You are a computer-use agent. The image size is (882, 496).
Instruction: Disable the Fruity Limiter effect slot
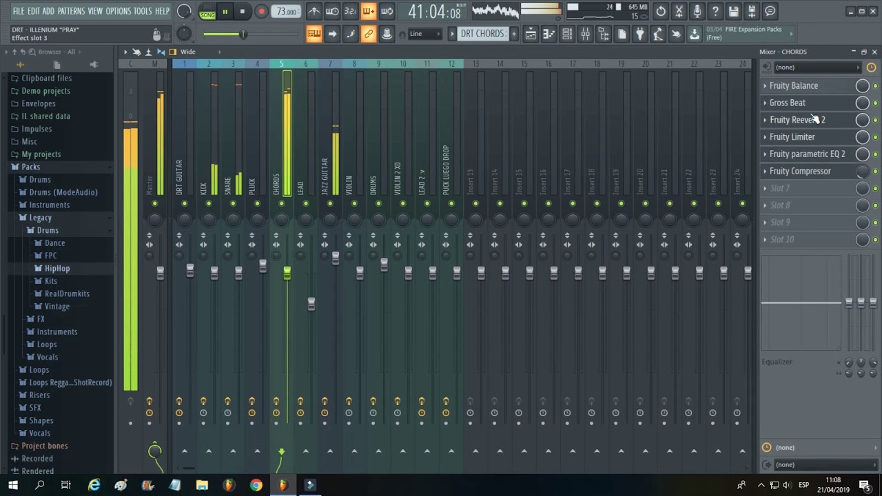pyautogui.click(x=875, y=137)
